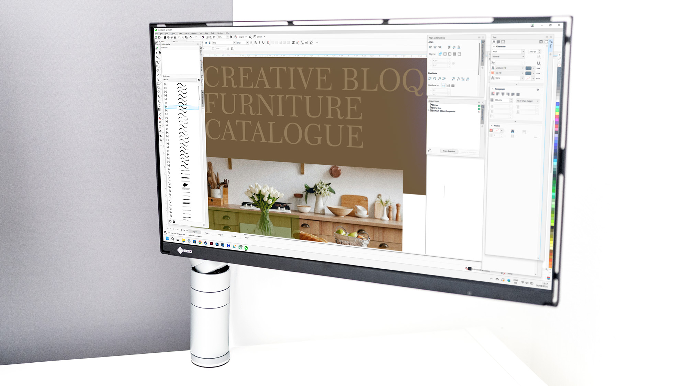Click the underline U icon in Character section

pyautogui.click(x=538, y=63)
